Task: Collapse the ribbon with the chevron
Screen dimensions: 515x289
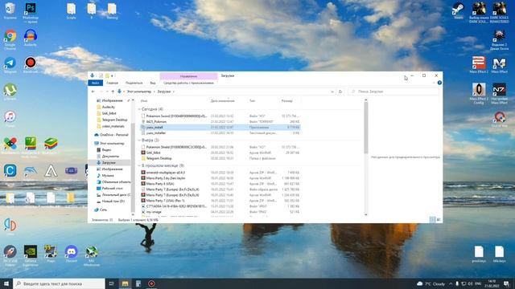Action: tap(434, 83)
